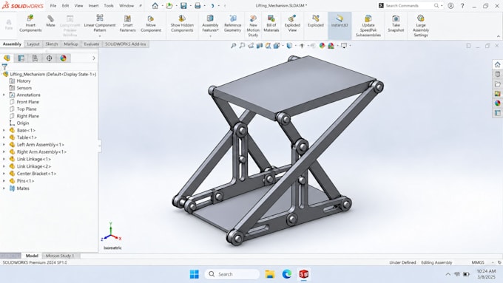Select the Front Plane item
The image size is (503, 283).
[27, 102]
